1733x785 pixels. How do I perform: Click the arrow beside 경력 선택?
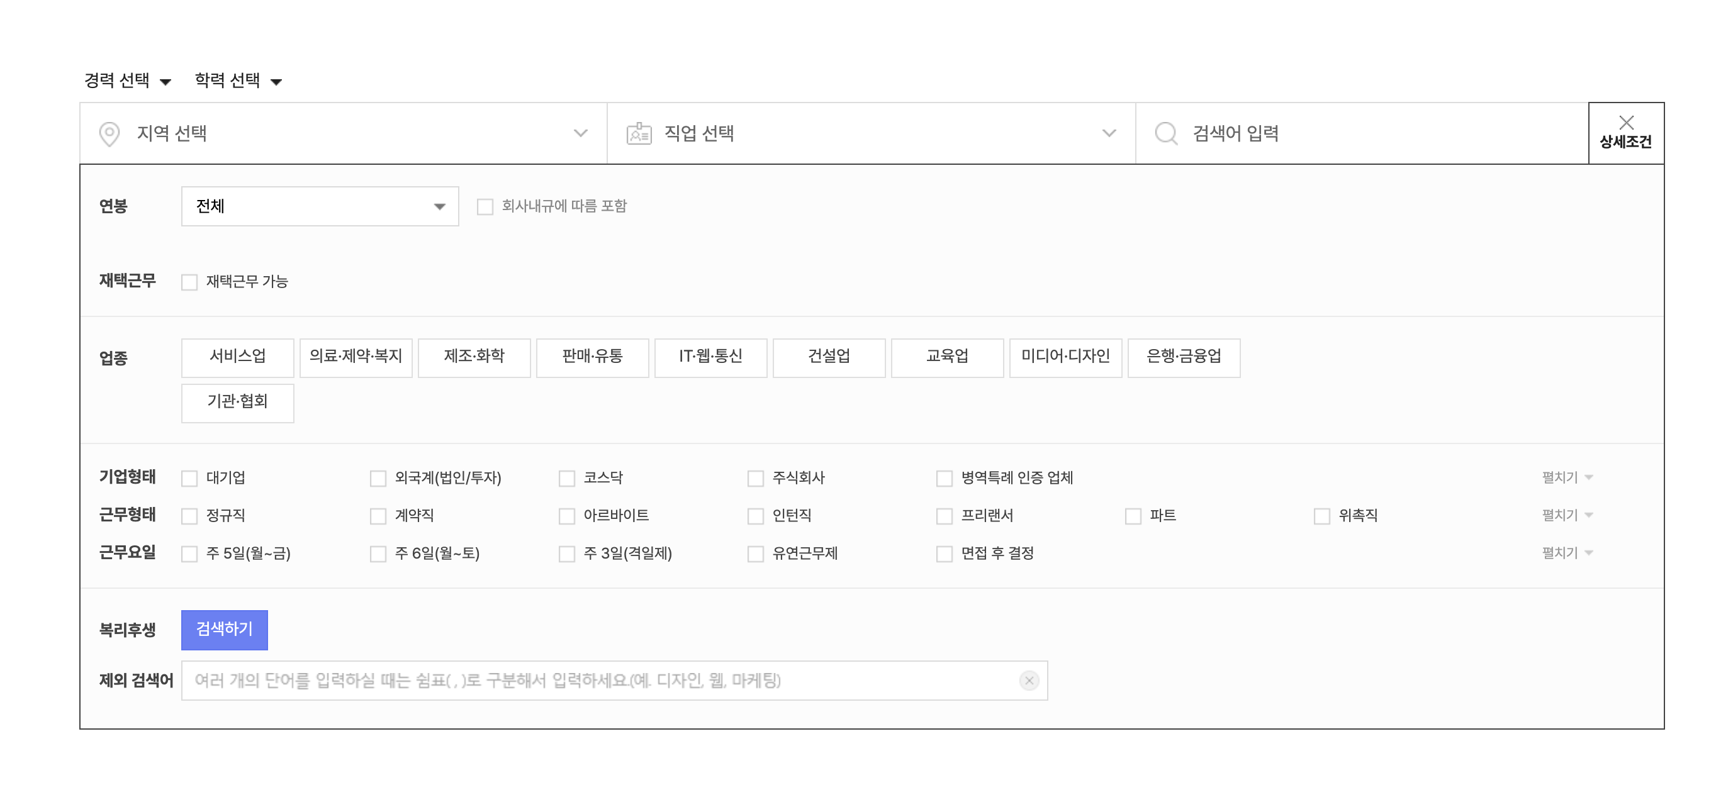tap(165, 82)
